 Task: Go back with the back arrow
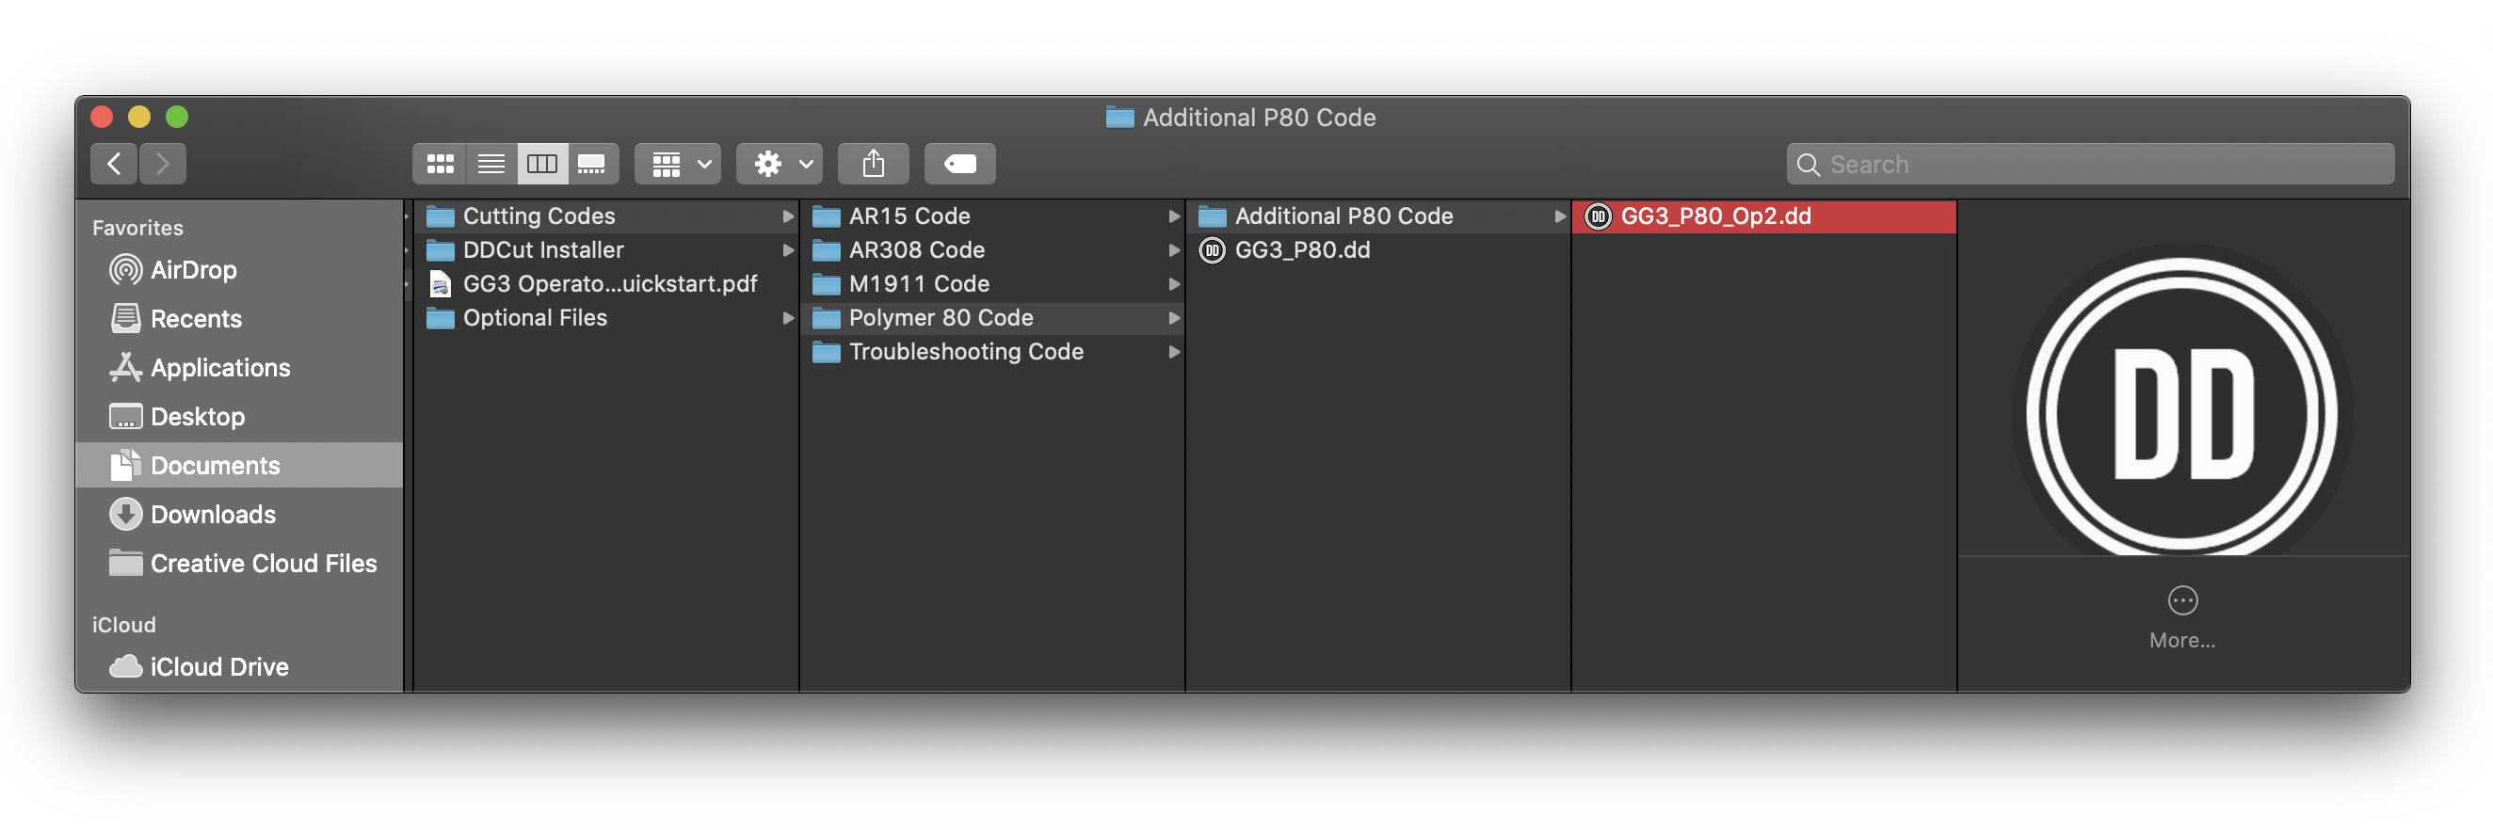coord(114,165)
